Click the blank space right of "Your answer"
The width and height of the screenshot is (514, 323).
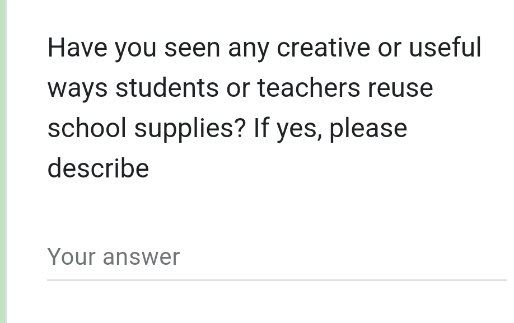pyautogui.click(x=347, y=257)
